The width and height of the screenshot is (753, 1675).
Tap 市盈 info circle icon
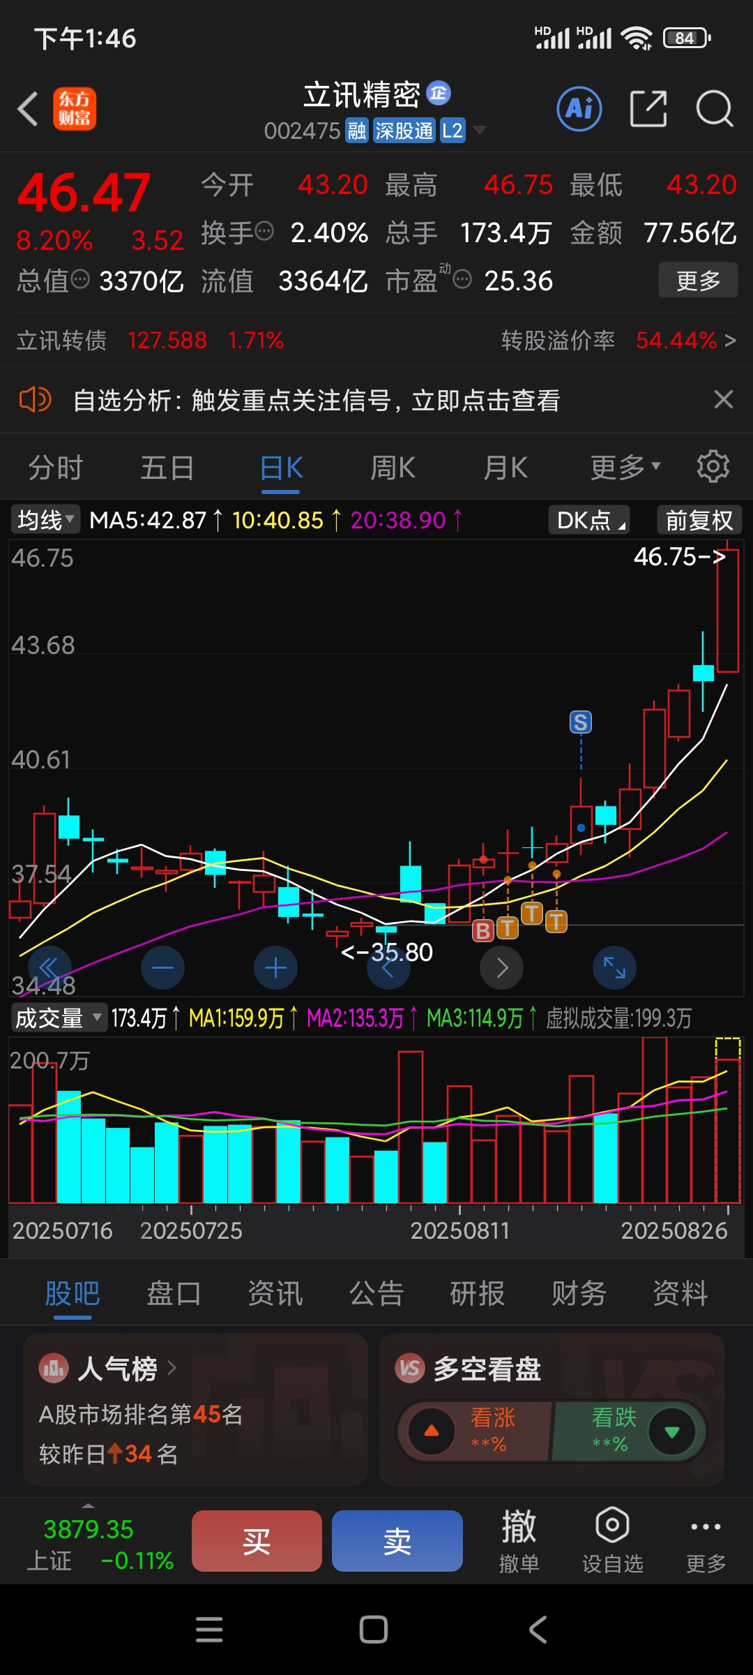click(x=462, y=279)
